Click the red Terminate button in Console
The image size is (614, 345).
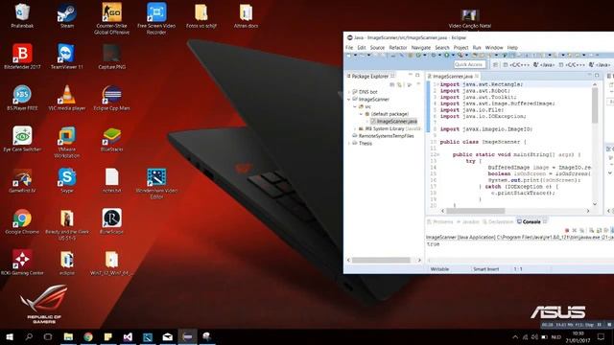(567, 230)
